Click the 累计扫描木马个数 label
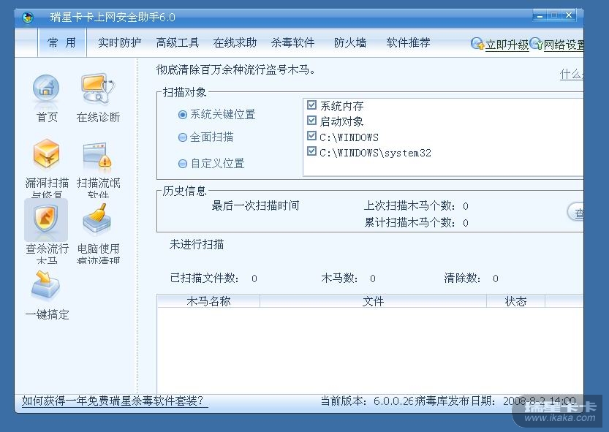The image size is (609, 432). [409, 223]
